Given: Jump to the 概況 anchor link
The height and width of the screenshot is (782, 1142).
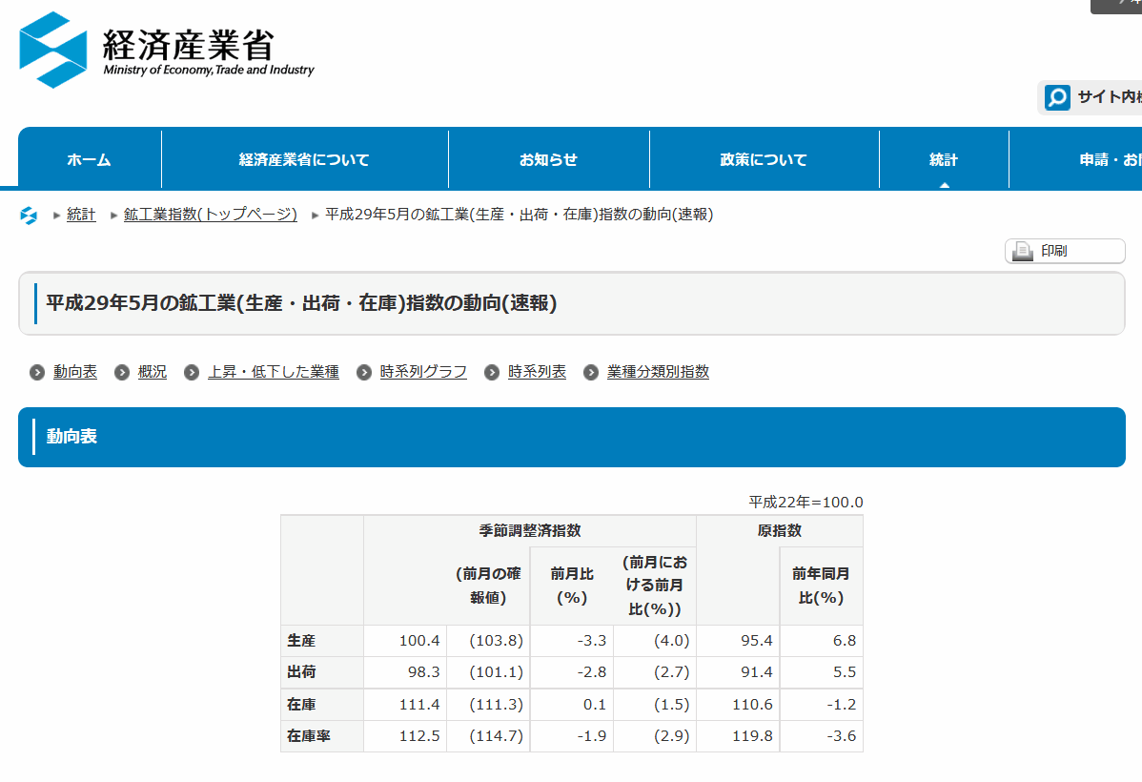Looking at the screenshot, I should point(153,372).
